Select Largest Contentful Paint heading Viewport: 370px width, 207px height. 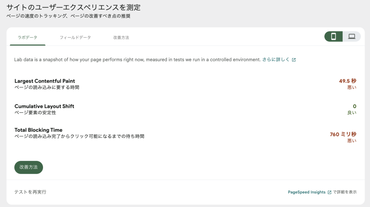[44, 81]
